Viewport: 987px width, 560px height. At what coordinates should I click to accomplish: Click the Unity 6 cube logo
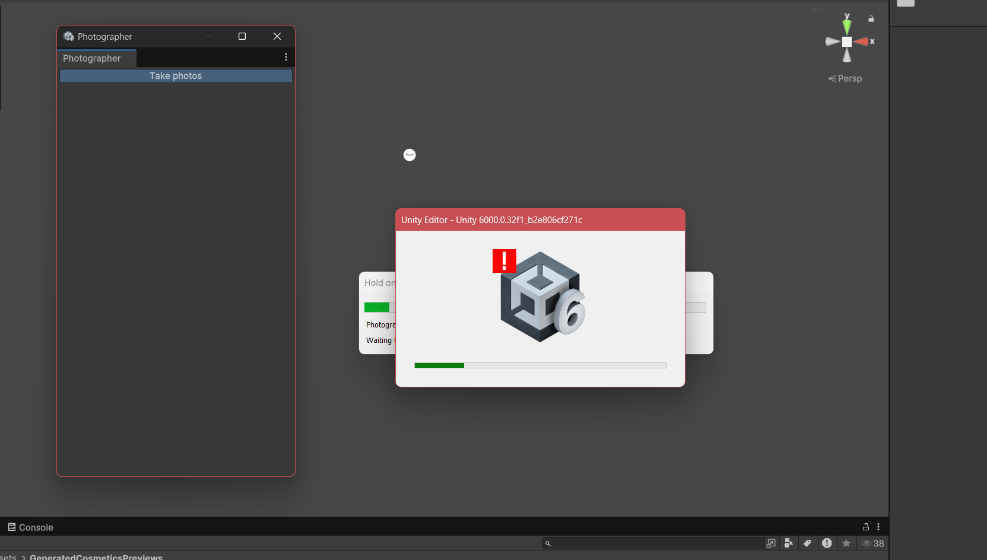pyautogui.click(x=542, y=297)
